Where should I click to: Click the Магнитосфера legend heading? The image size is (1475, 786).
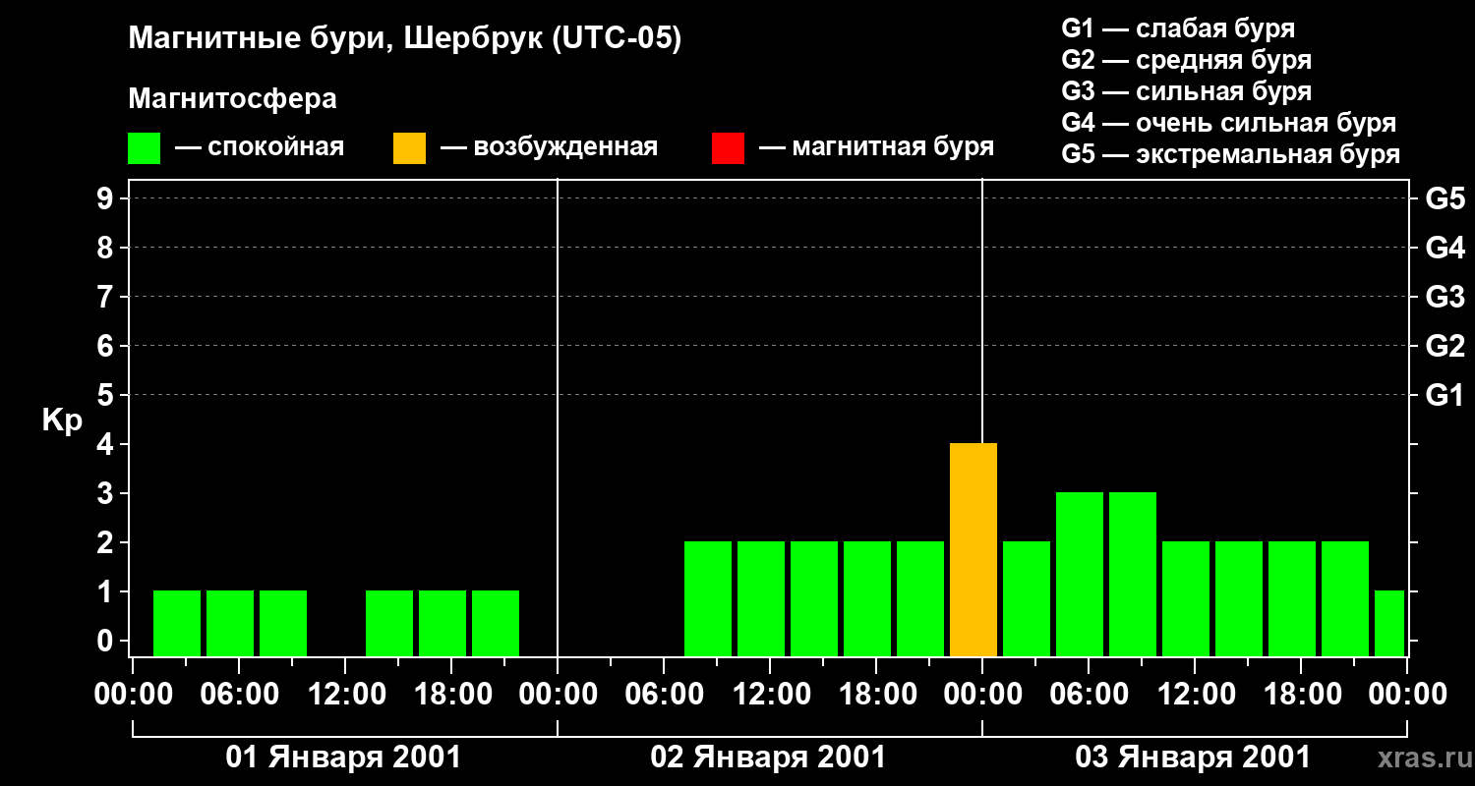232,99
